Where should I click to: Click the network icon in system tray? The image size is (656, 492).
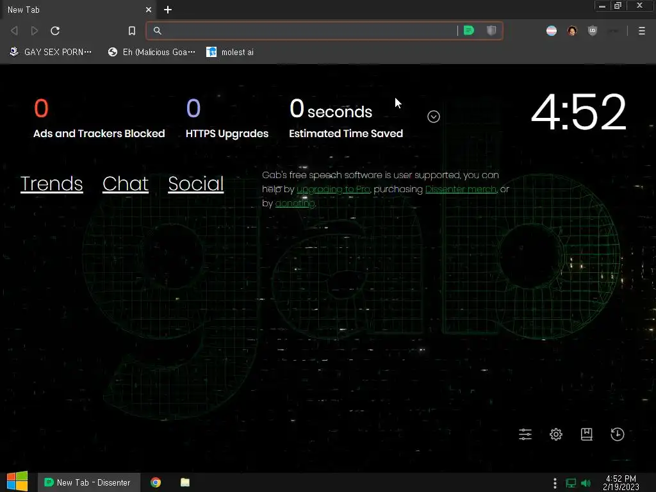[571, 483]
